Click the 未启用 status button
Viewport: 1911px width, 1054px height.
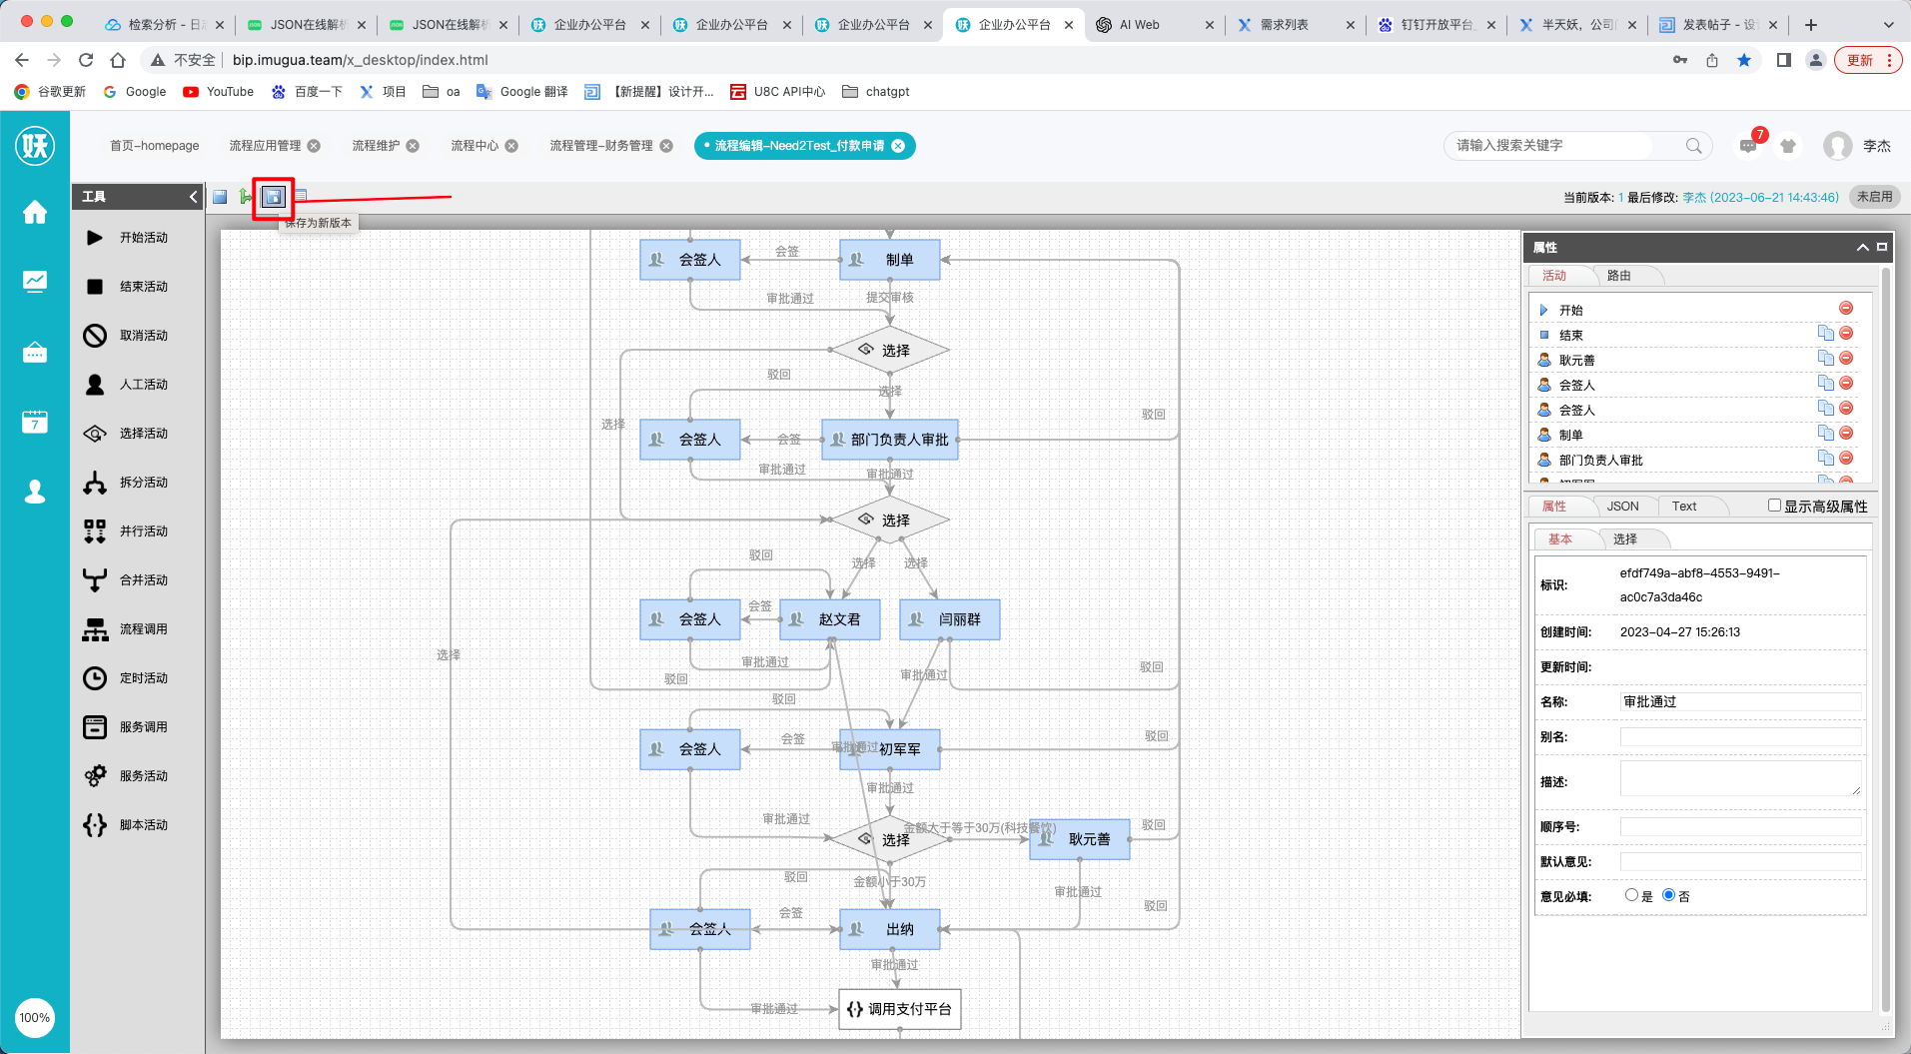point(1874,197)
